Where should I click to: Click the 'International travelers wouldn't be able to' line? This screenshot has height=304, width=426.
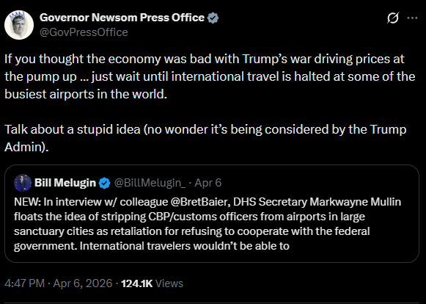click(x=185, y=246)
